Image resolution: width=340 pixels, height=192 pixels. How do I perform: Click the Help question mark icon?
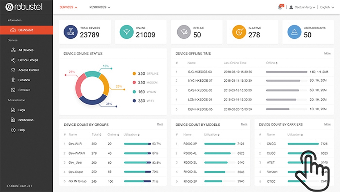[13, 130]
